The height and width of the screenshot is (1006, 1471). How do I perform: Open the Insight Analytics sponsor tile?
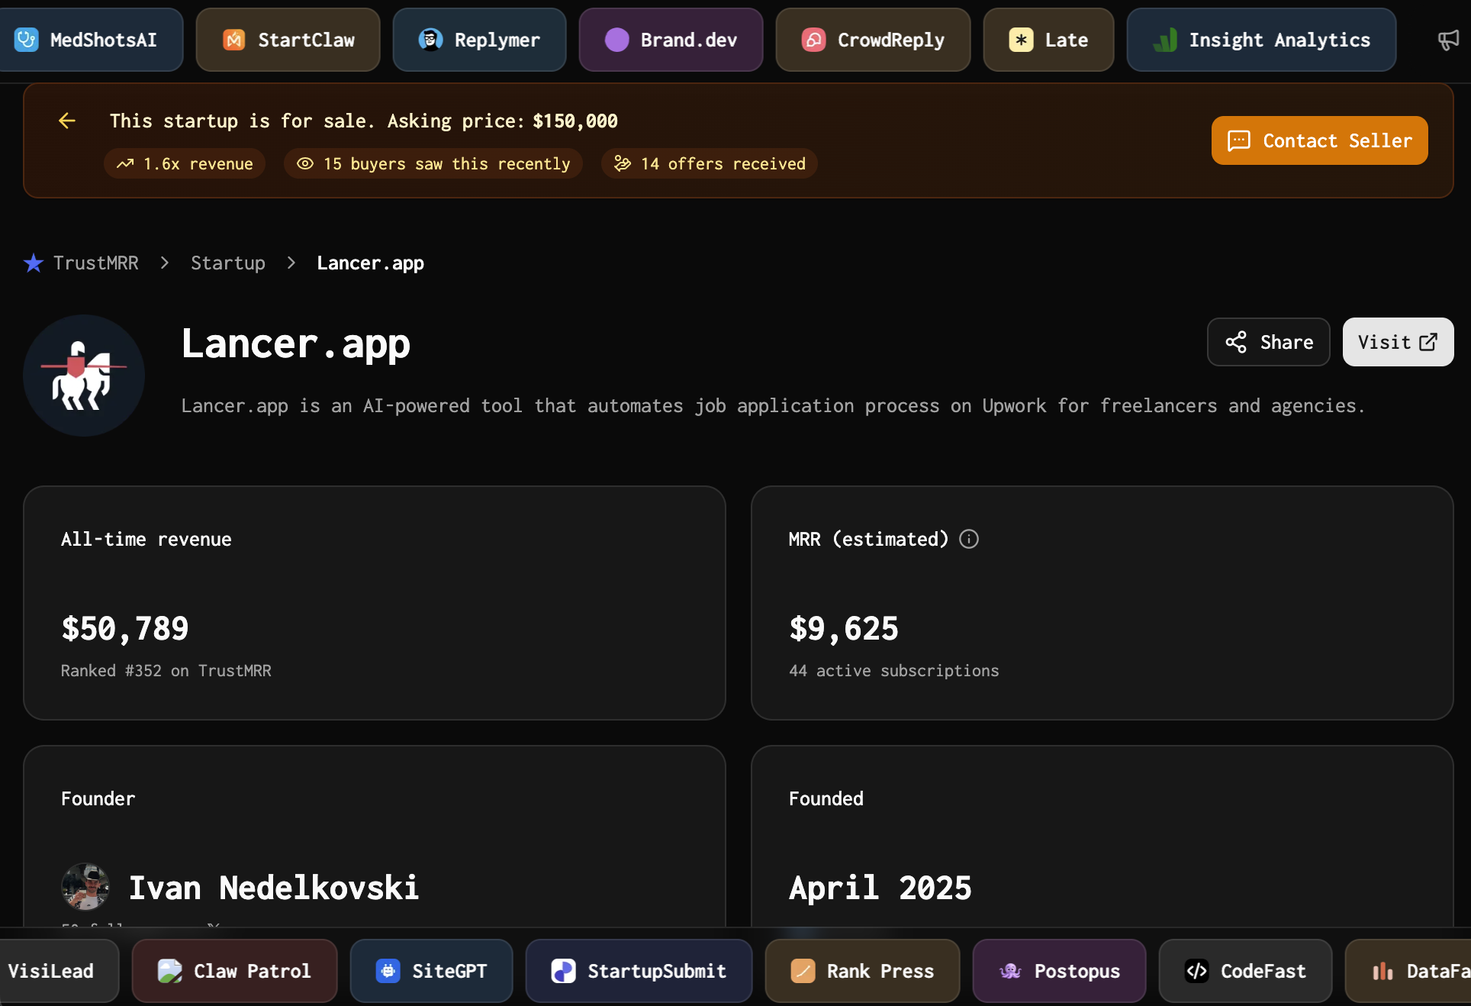pos(1261,40)
